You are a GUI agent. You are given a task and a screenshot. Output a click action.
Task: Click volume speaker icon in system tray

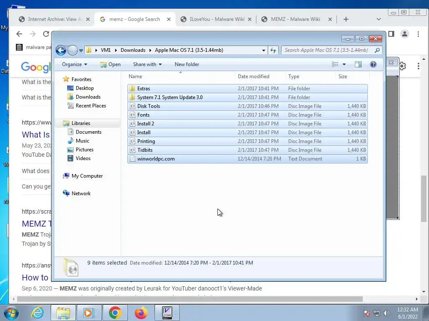(x=386, y=313)
